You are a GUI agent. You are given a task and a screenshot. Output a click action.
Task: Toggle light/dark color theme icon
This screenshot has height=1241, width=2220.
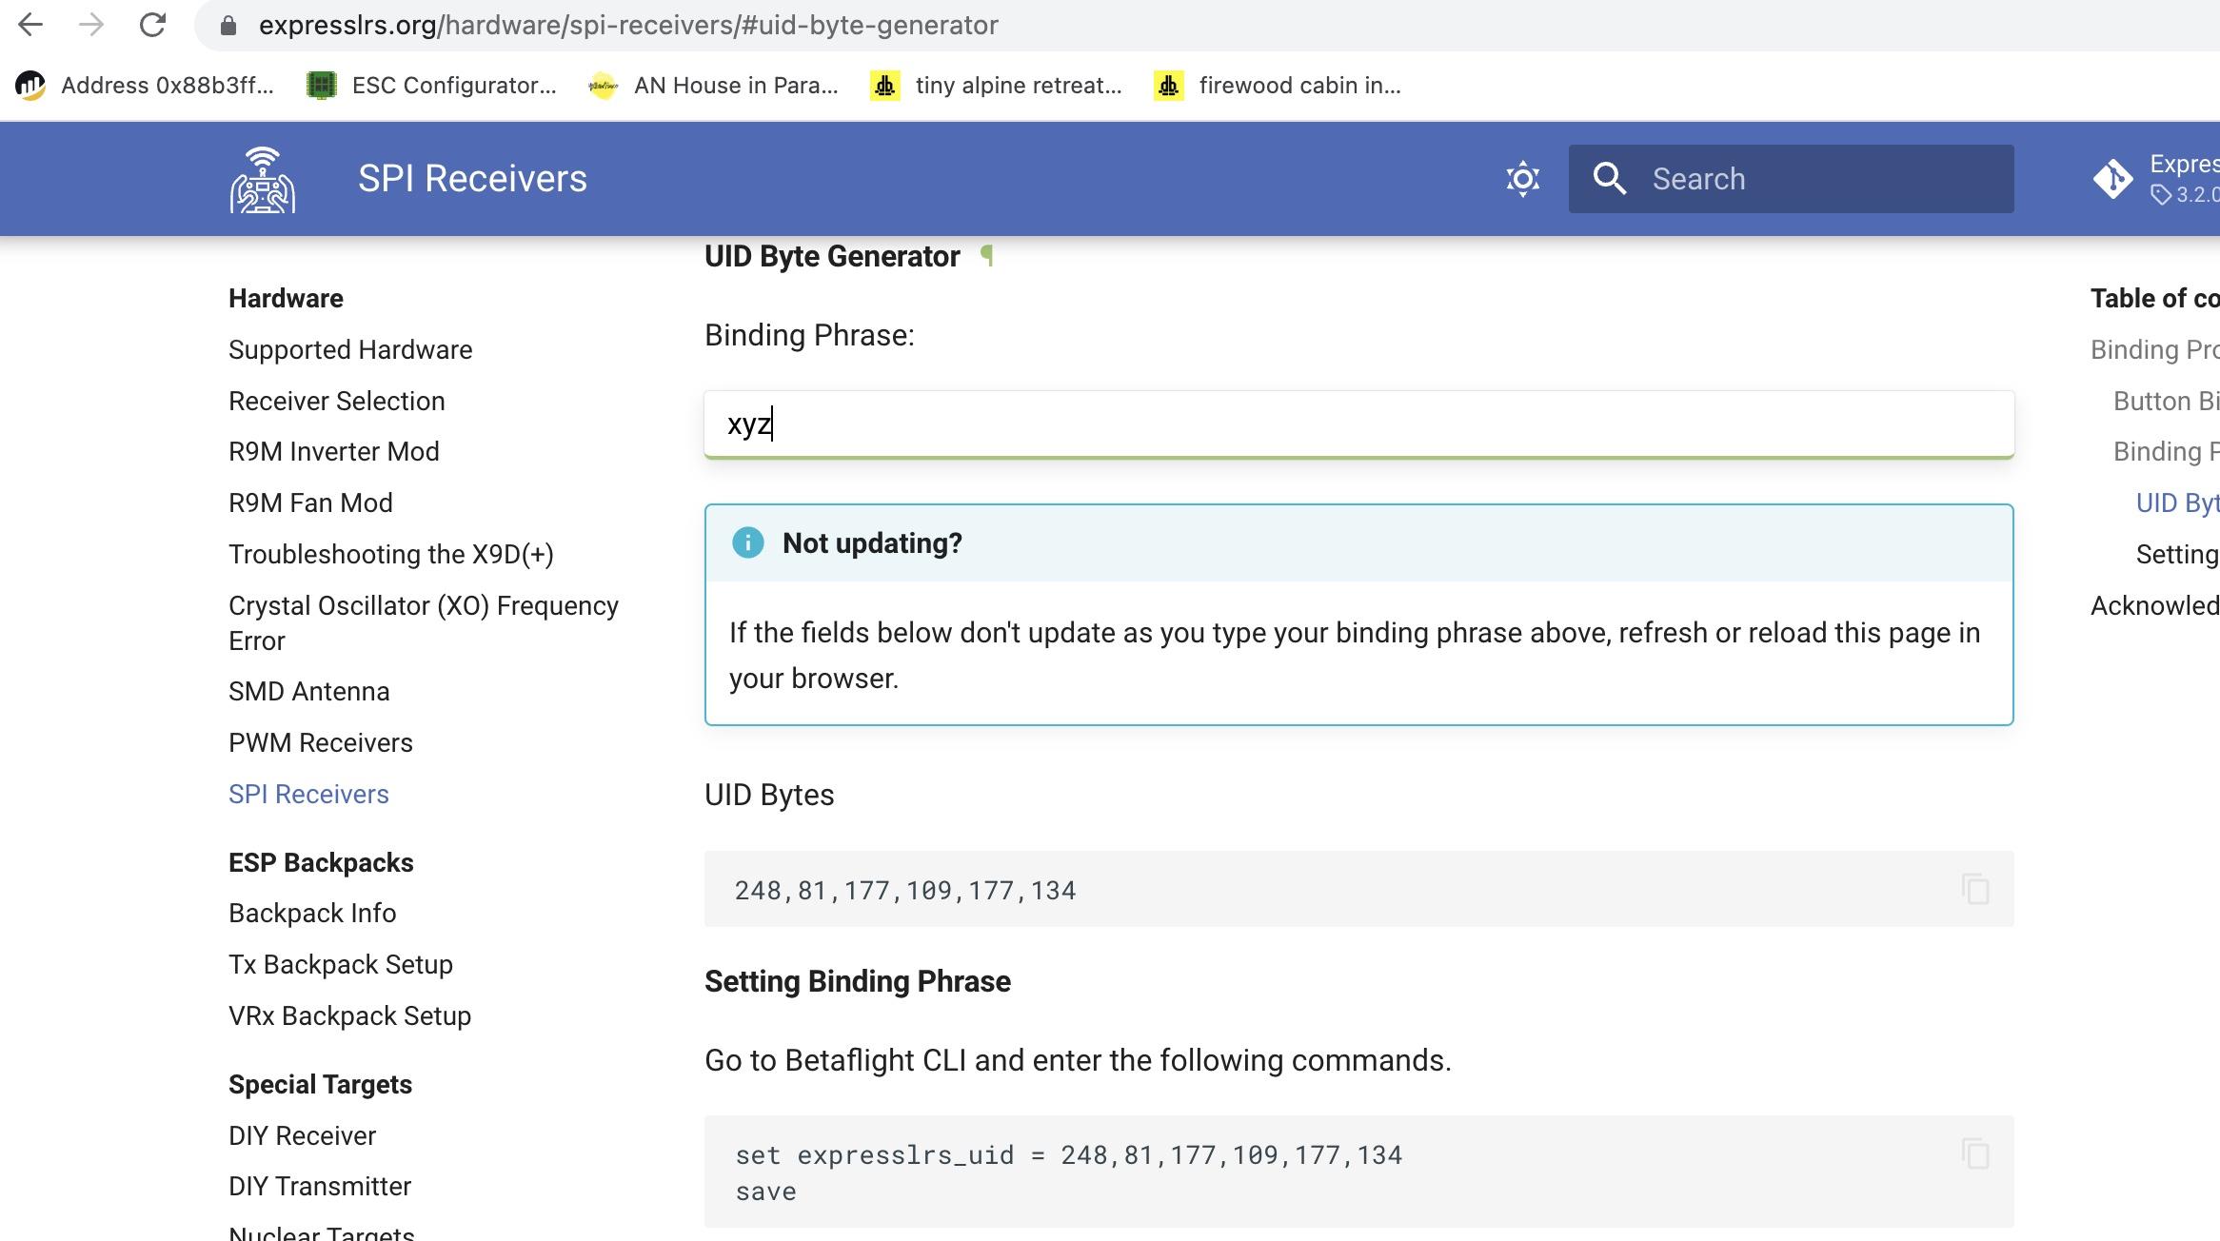(x=1522, y=179)
